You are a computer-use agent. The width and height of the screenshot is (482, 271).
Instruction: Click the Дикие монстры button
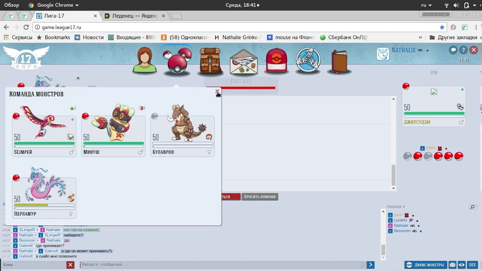(426, 265)
